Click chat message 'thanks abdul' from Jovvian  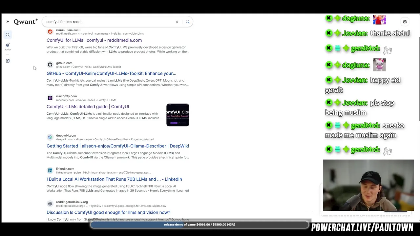(x=390, y=33)
